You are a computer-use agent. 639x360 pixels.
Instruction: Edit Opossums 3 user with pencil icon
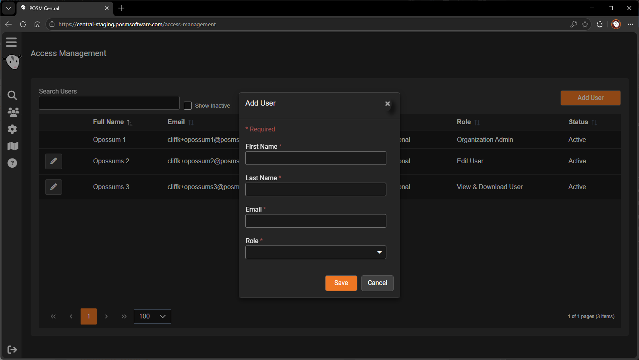tap(54, 187)
